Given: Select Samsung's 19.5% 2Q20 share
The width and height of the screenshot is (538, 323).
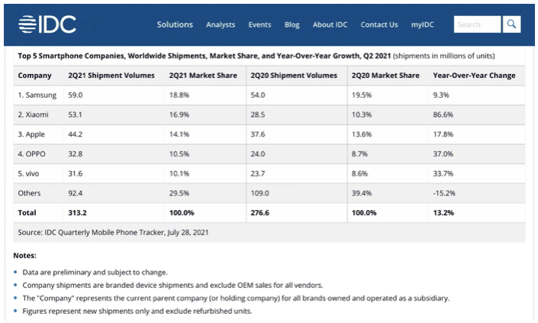Looking at the screenshot, I should 361,95.
